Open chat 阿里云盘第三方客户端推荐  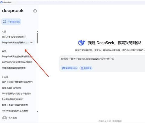pos(15,105)
